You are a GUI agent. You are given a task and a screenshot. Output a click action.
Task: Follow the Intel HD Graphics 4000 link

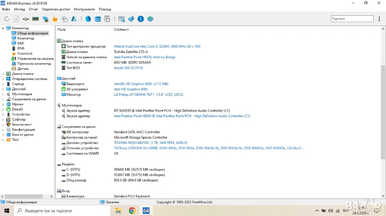point(130,89)
